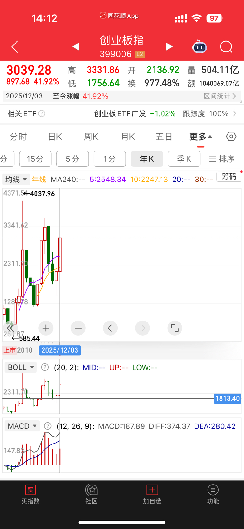Tap the 585.44 low marker
This screenshot has width=244, height=529.
point(26,338)
